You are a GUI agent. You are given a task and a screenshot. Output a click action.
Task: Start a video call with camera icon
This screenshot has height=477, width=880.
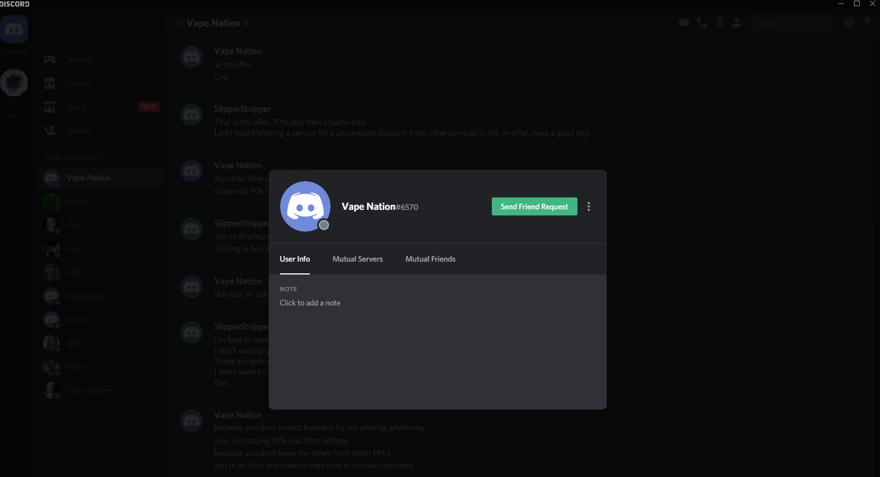684,22
